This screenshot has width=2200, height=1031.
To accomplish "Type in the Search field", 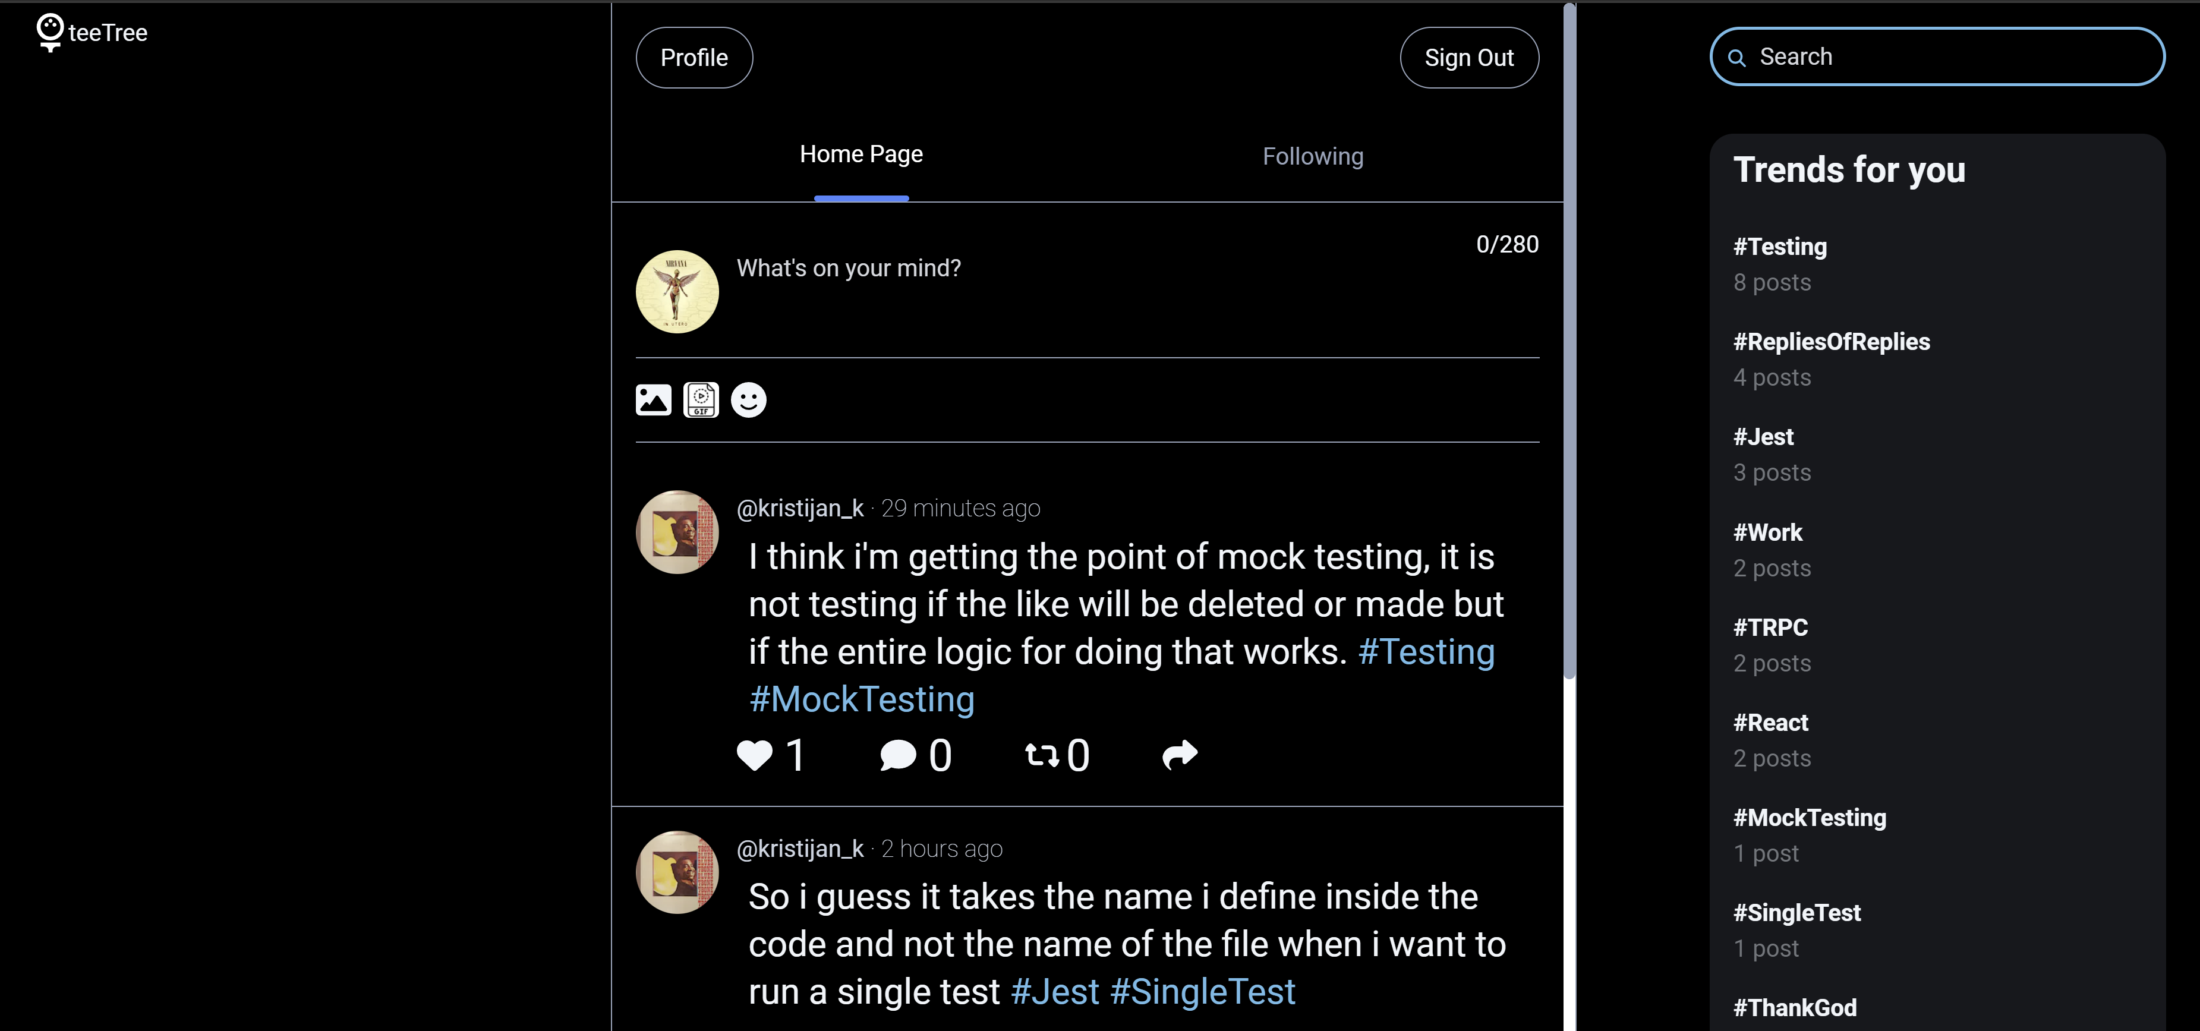I will click(1947, 57).
